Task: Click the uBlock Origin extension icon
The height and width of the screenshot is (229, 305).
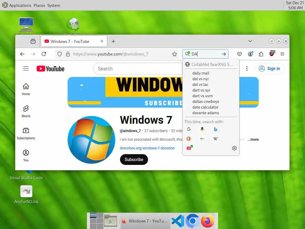Action: (x=272, y=54)
